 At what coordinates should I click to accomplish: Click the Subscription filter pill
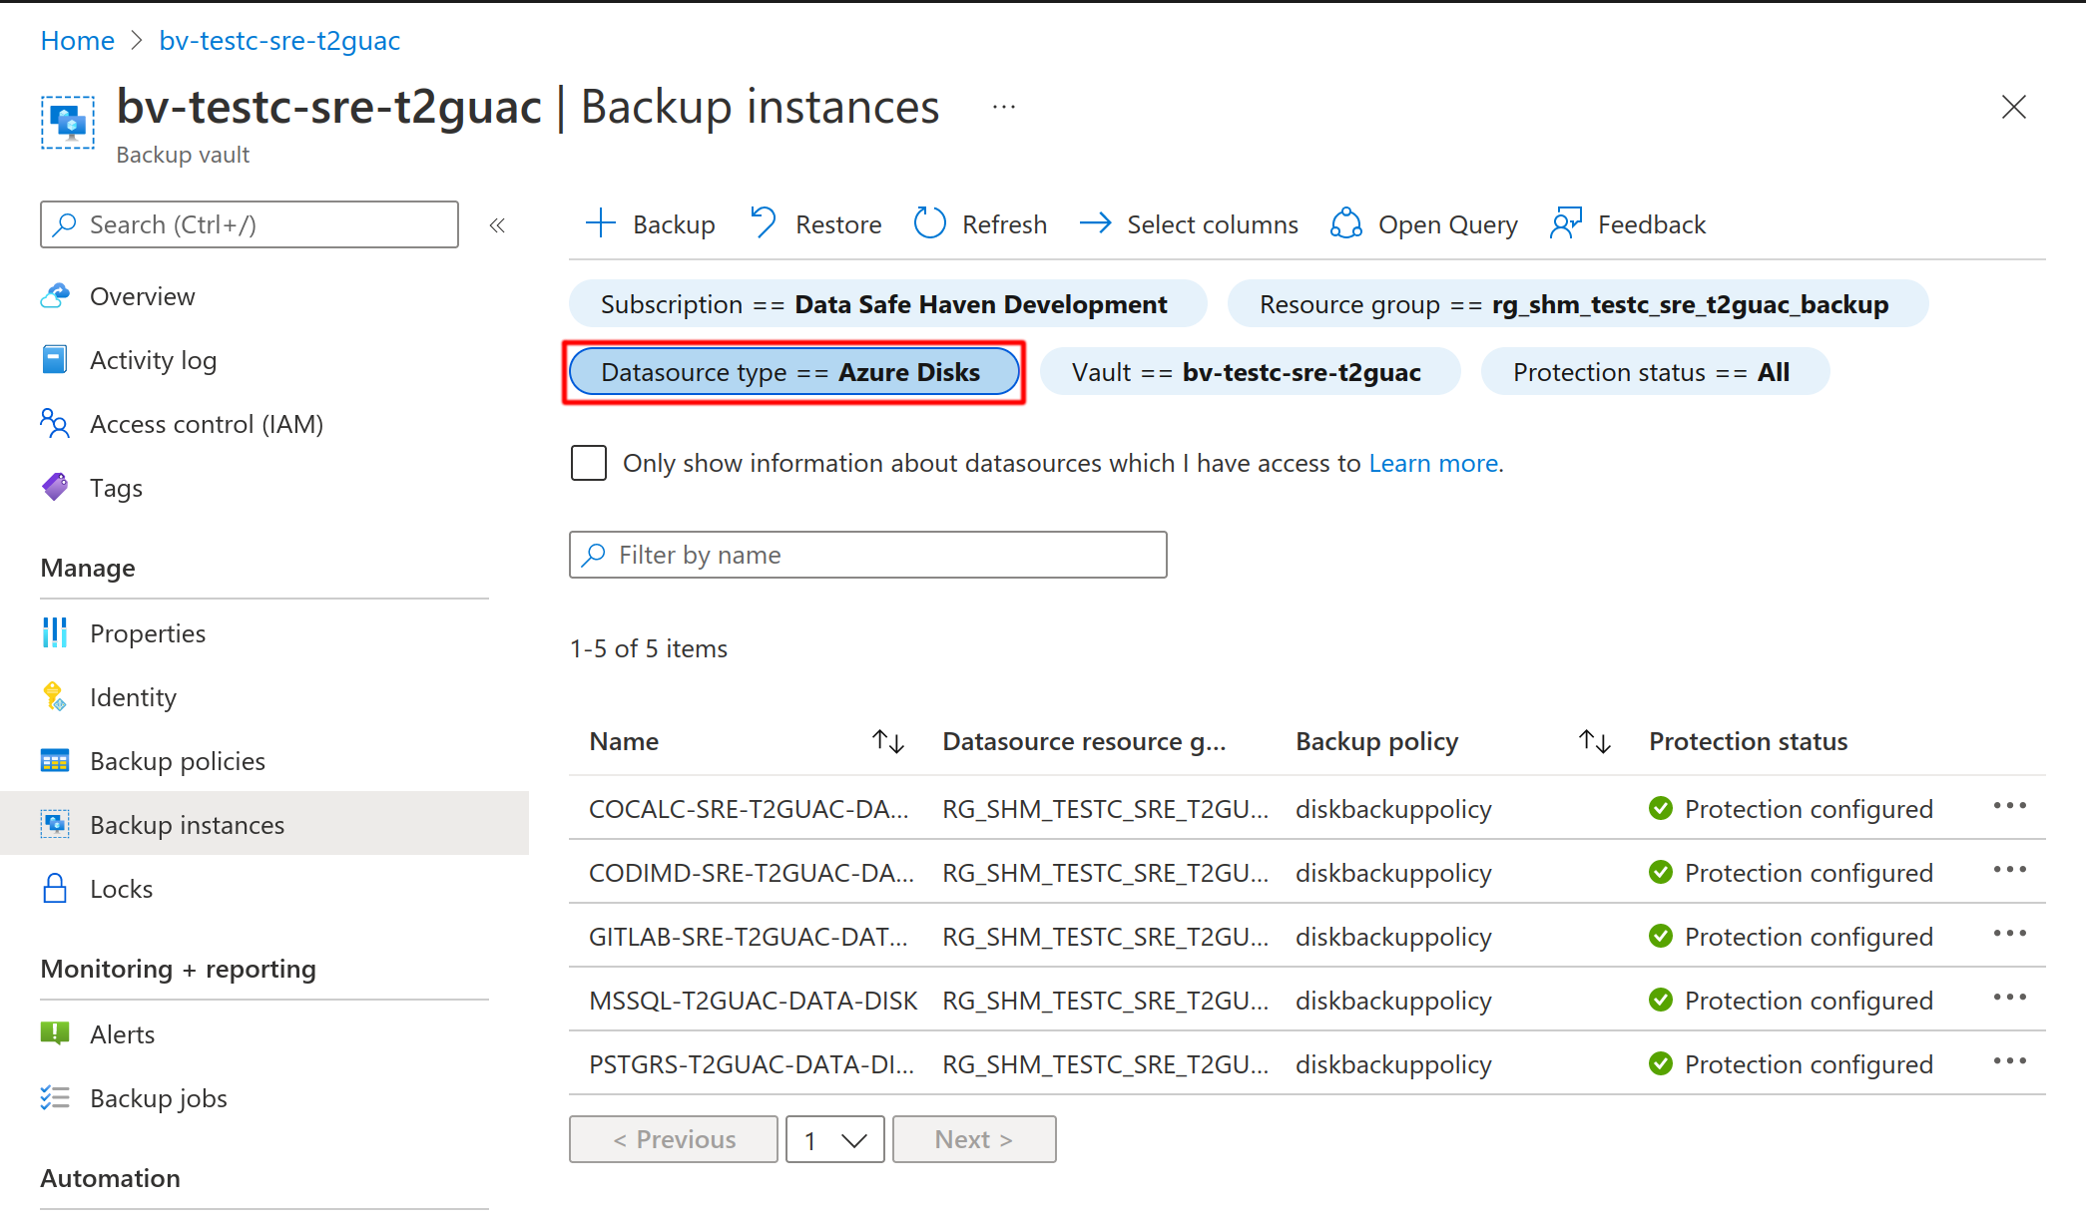[887, 304]
